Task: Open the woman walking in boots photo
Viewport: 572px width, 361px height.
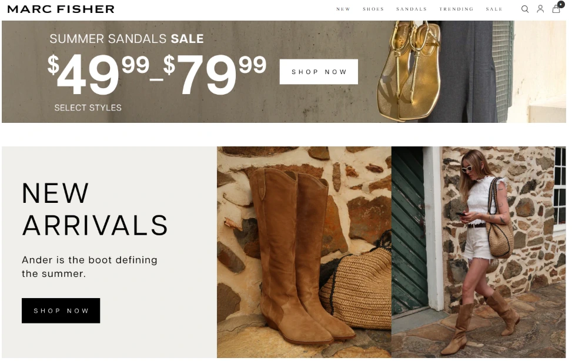Action: [x=479, y=252]
